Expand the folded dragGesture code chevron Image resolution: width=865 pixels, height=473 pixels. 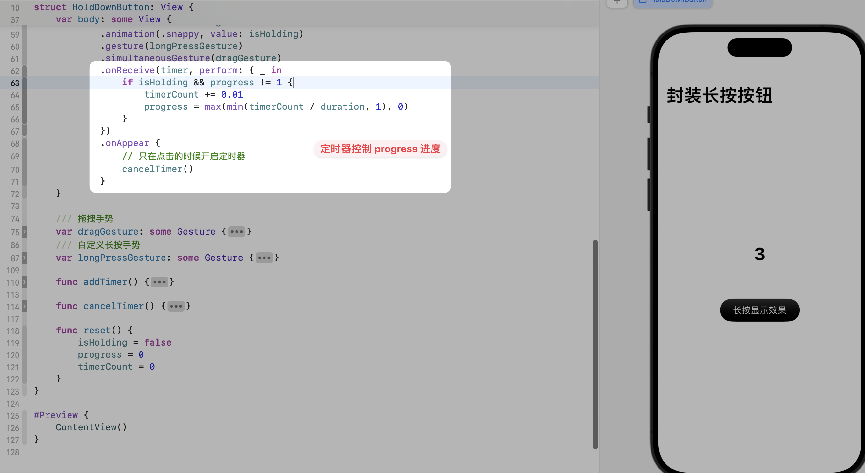tap(24, 232)
